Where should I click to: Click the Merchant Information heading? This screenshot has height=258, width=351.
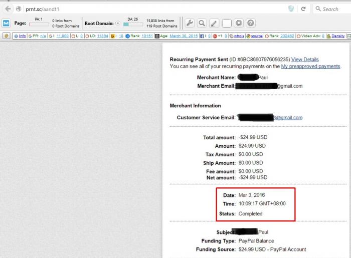(195, 106)
